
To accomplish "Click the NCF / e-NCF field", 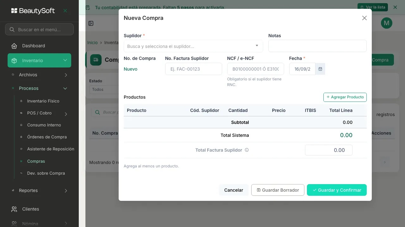I will pyautogui.click(x=256, y=69).
